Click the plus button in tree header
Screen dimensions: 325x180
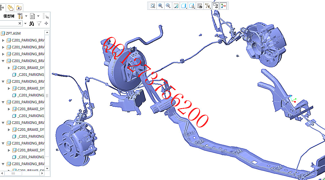(46, 23)
